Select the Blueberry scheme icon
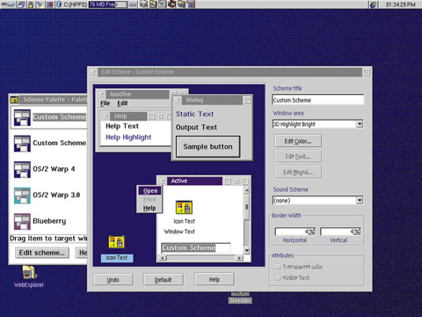Screen dimensions: 422x317 pos(22,221)
